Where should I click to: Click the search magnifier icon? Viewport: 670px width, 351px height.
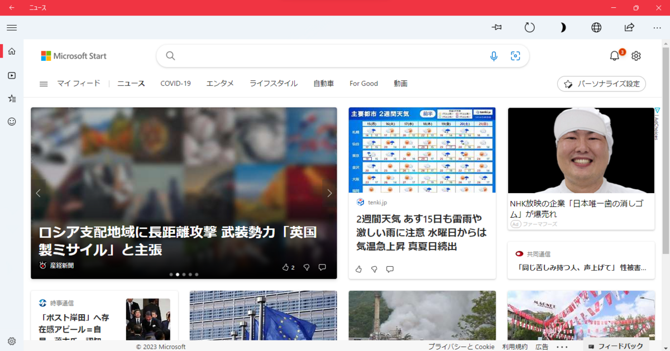pos(171,56)
